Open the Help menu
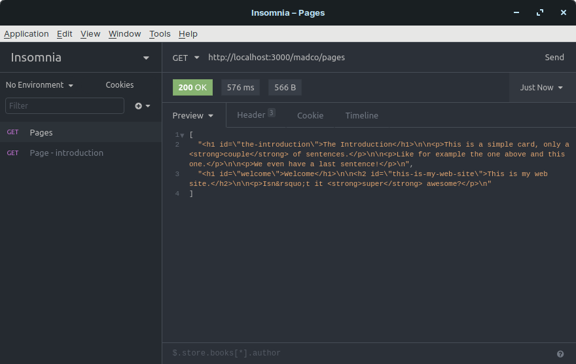The width and height of the screenshot is (576, 364). 188,34
